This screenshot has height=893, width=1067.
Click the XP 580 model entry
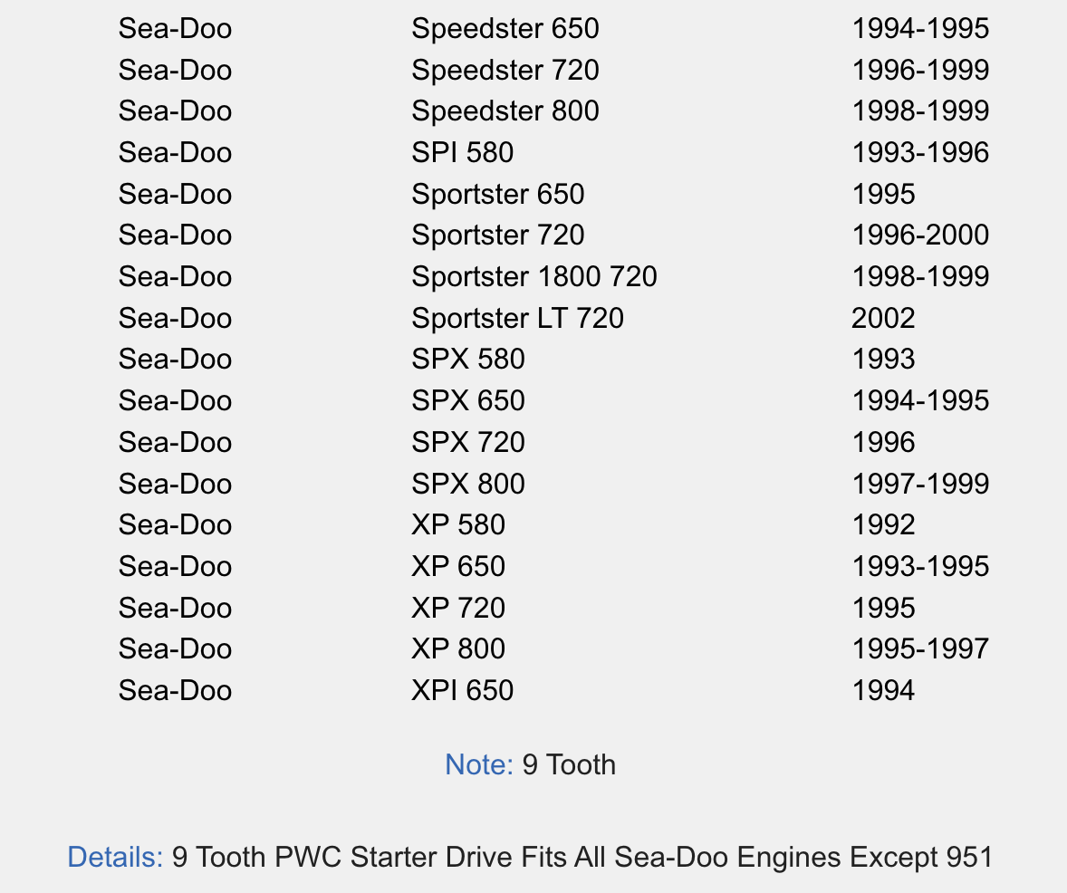(x=458, y=524)
